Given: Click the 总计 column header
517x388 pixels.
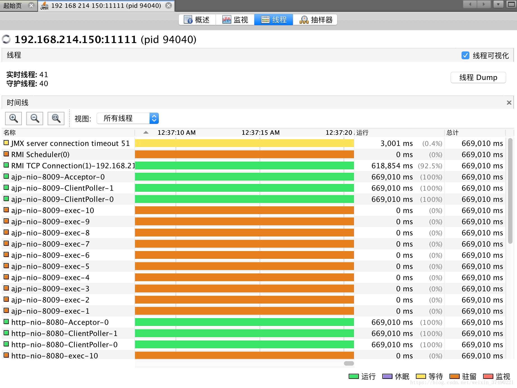Looking at the screenshot, I should click(x=475, y=133).
